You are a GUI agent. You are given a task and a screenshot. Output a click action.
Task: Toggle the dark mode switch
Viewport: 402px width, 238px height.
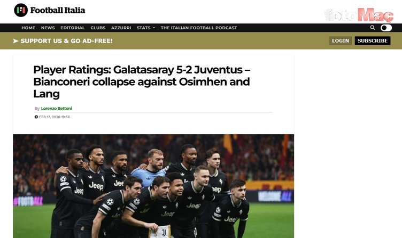pos(386,28)
